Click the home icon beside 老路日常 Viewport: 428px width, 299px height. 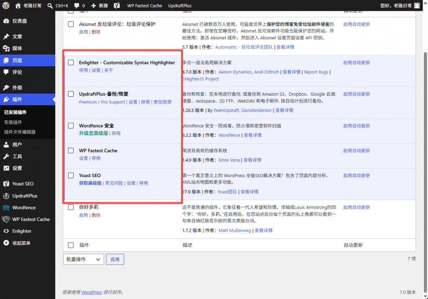click(x=18, y=5)
